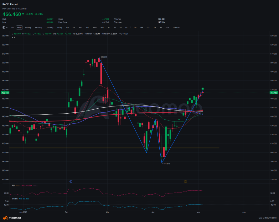Select the 1m minute interval

(67, 28)
